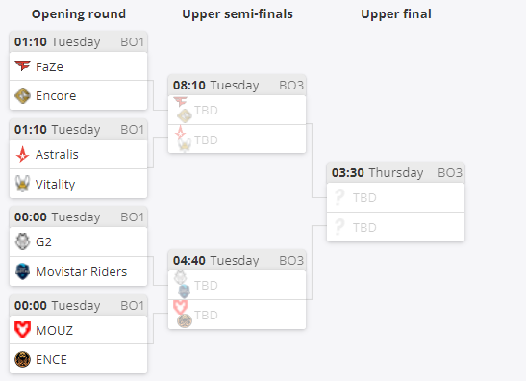
Task: Open the Movistar Riders team link
Action: click(x=81, y=271)
